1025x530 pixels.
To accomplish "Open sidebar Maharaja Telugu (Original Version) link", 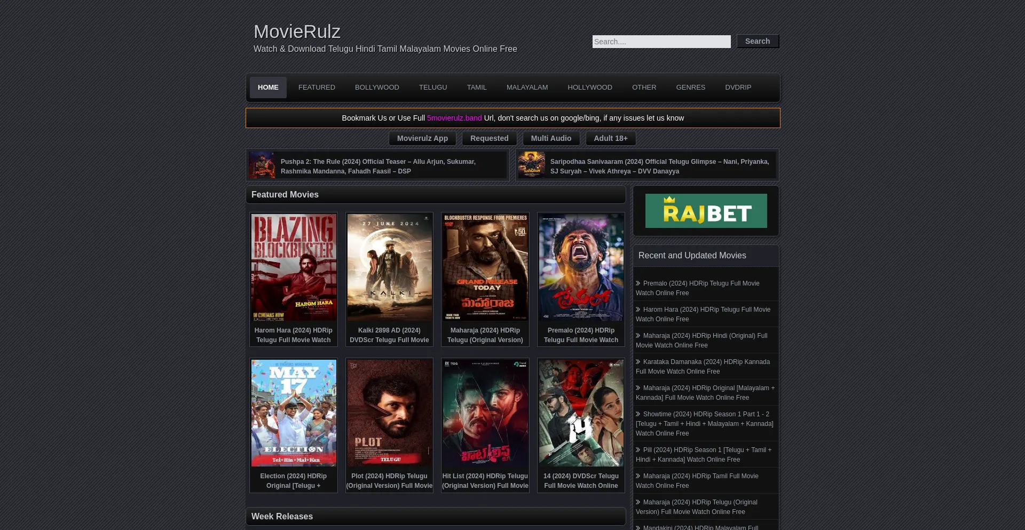I will (697, 507).
